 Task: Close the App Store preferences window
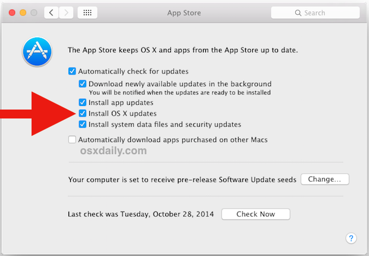(x=12, y=13)
